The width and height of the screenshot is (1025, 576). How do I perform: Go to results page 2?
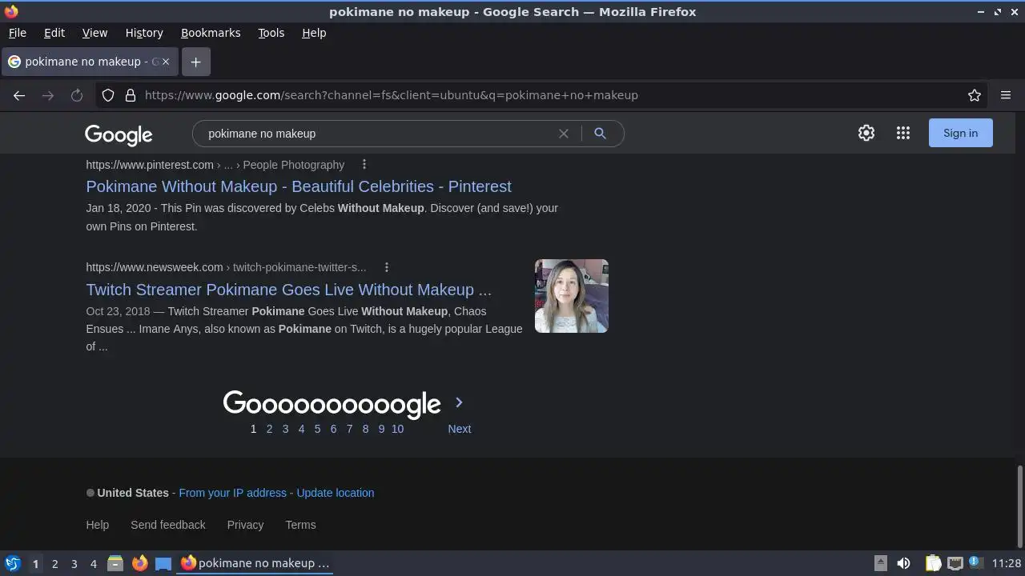(x=269, y=429)
